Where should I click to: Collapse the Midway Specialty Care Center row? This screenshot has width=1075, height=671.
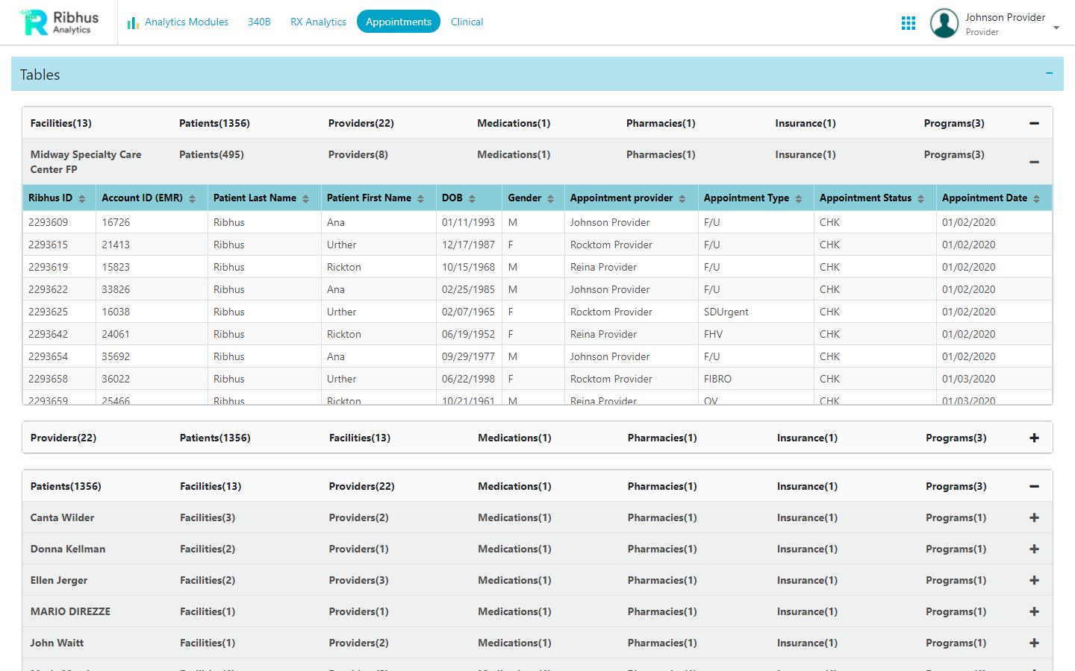coord(1034,162)
